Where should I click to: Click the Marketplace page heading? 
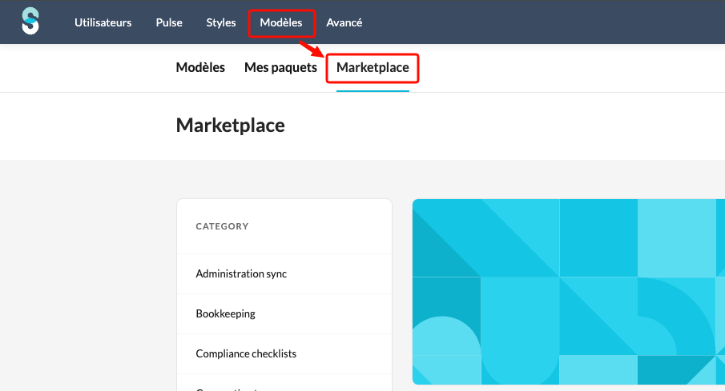pyautogui.click(x=230, y=126)
